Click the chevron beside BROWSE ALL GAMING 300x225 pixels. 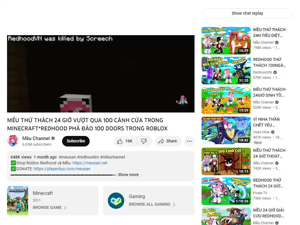[174, 204]
